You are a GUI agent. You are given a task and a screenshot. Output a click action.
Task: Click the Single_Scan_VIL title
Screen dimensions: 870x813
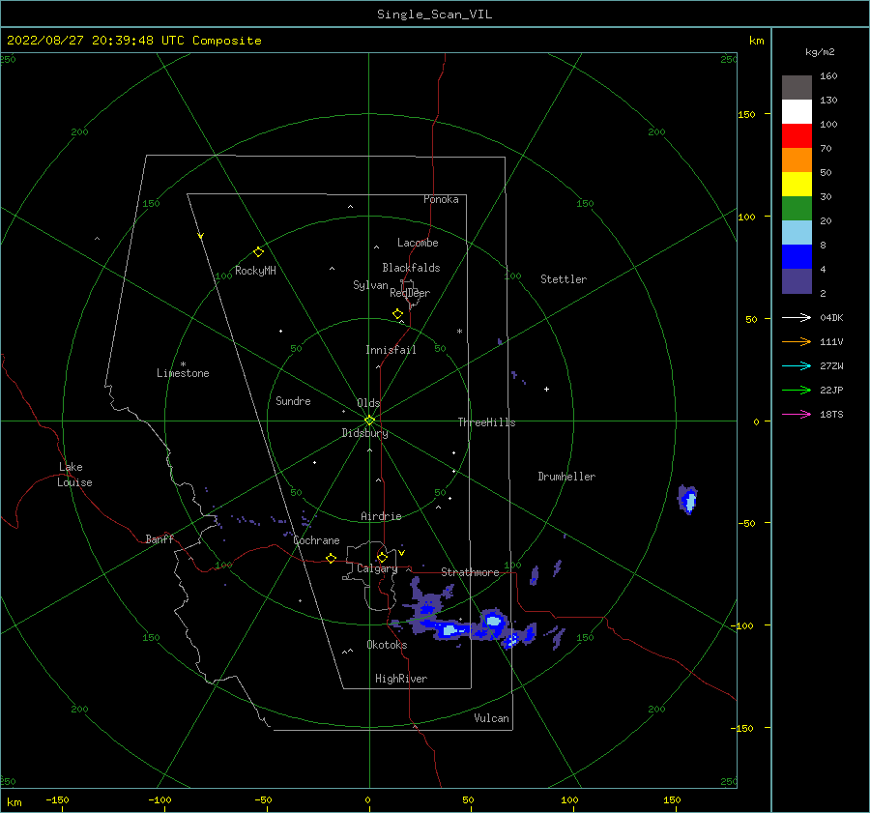click(434, 15)
